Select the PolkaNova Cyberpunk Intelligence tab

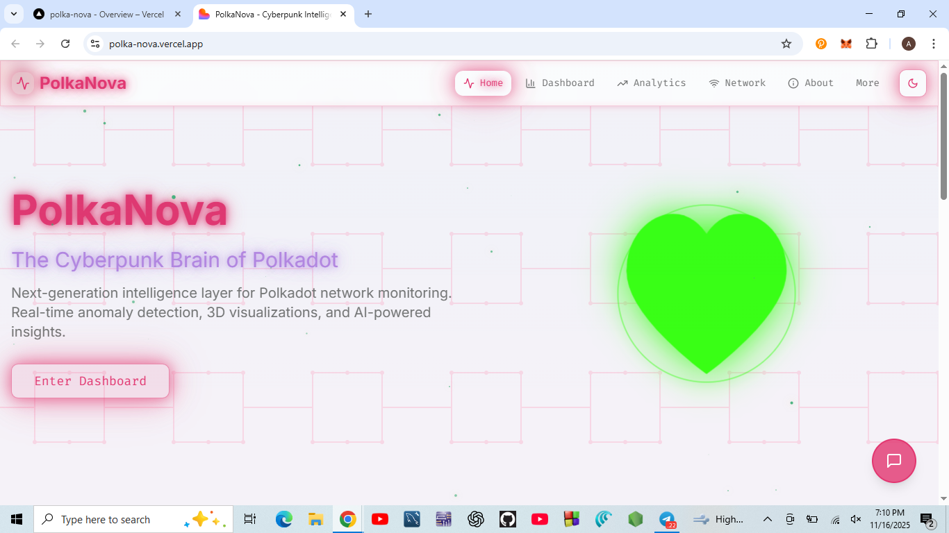[x=272, y=14]
